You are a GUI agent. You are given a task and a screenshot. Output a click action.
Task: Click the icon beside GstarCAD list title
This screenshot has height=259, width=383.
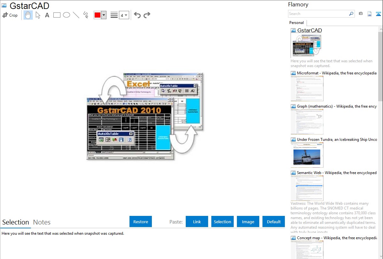tap(293, 30)
